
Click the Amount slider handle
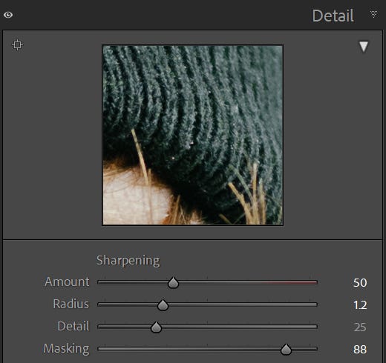point(173,283)
